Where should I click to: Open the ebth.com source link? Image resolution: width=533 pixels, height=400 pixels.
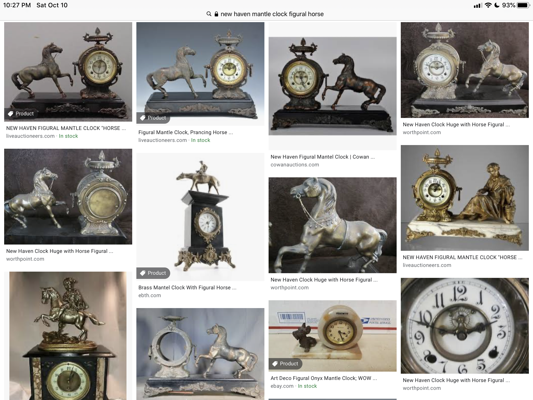[x=150, y=295]
